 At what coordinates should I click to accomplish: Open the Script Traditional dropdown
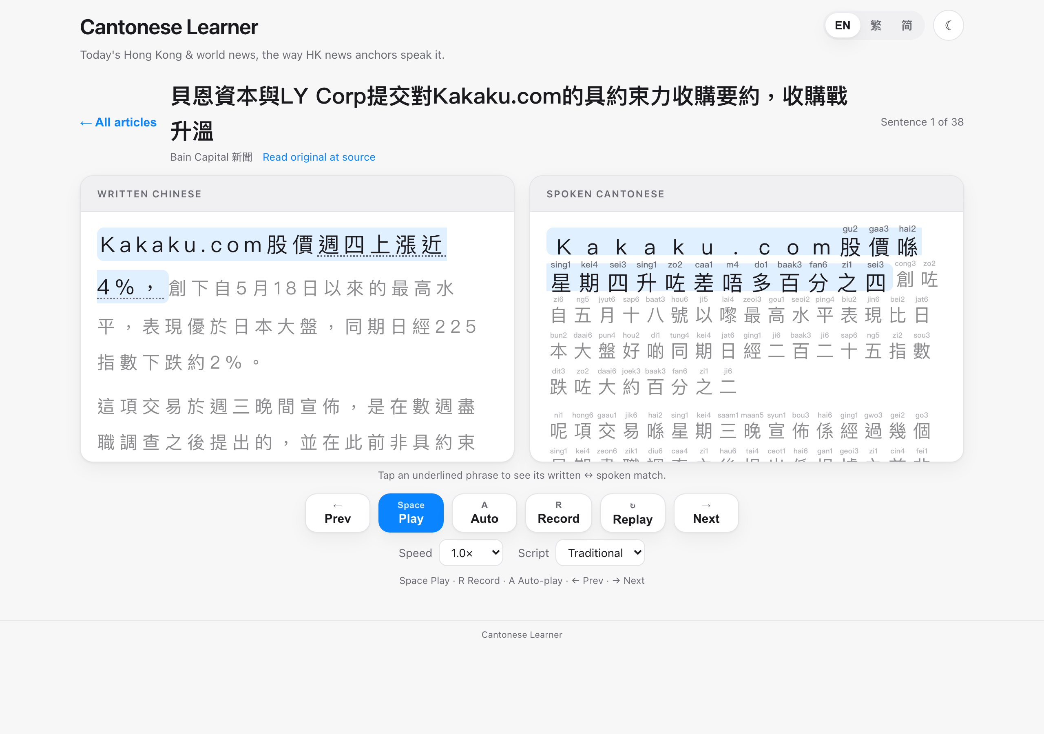(600, 553)
